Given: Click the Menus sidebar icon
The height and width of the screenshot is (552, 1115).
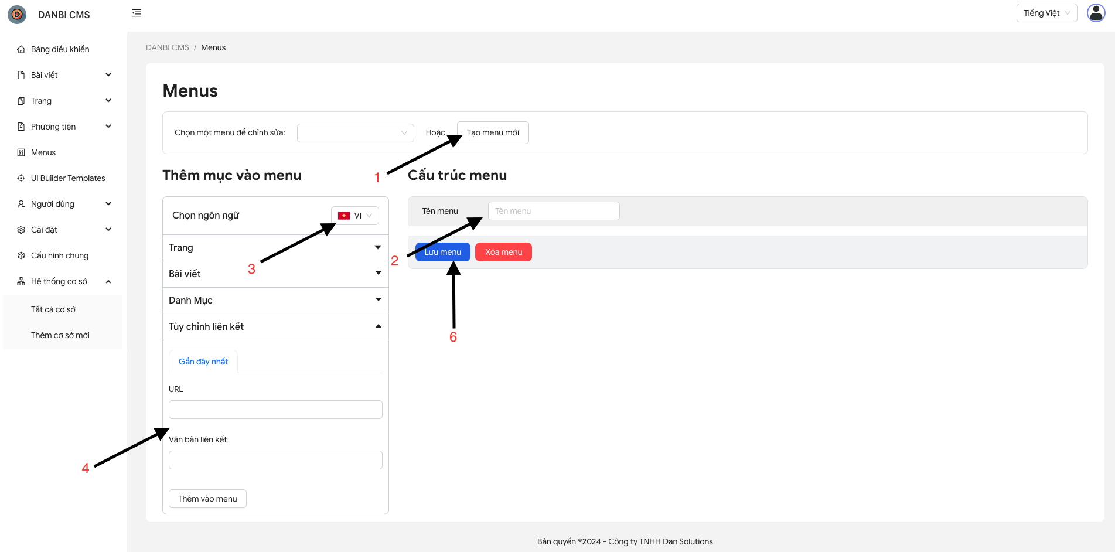Looking at the screenshot, I should [21, 152].
